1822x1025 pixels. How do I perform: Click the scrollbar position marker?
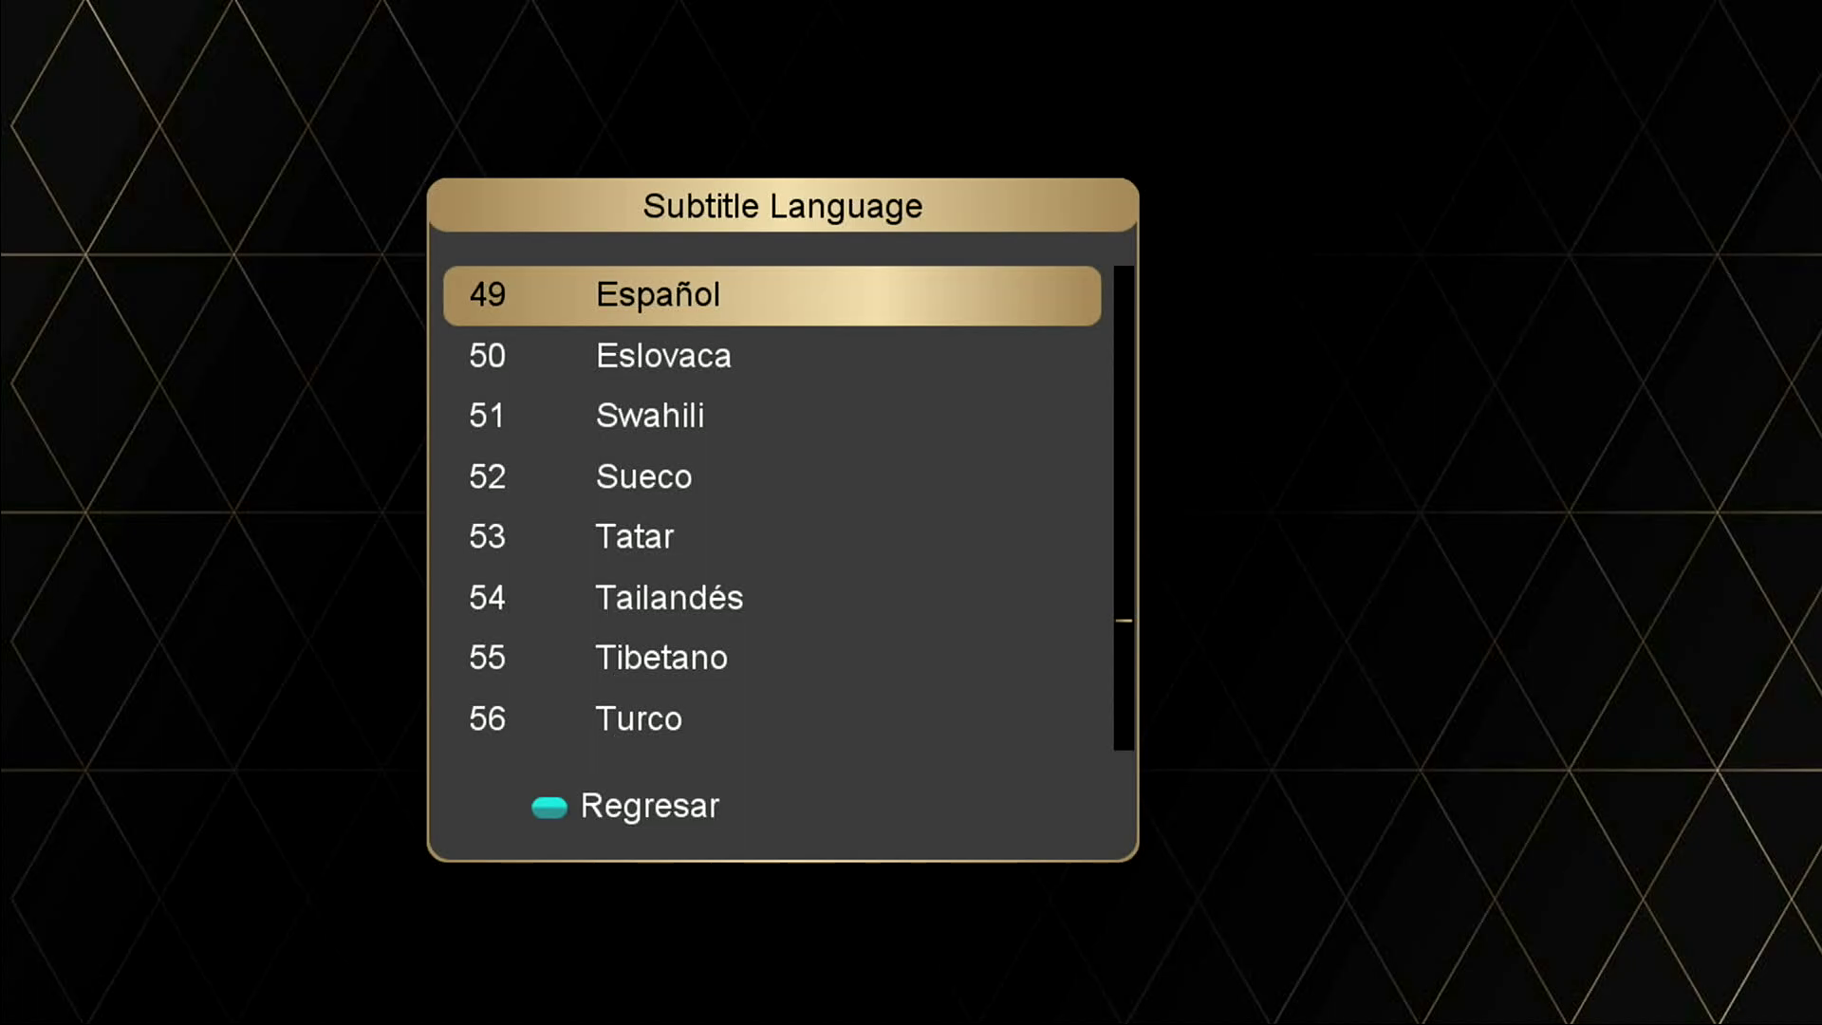point(1124,621)
